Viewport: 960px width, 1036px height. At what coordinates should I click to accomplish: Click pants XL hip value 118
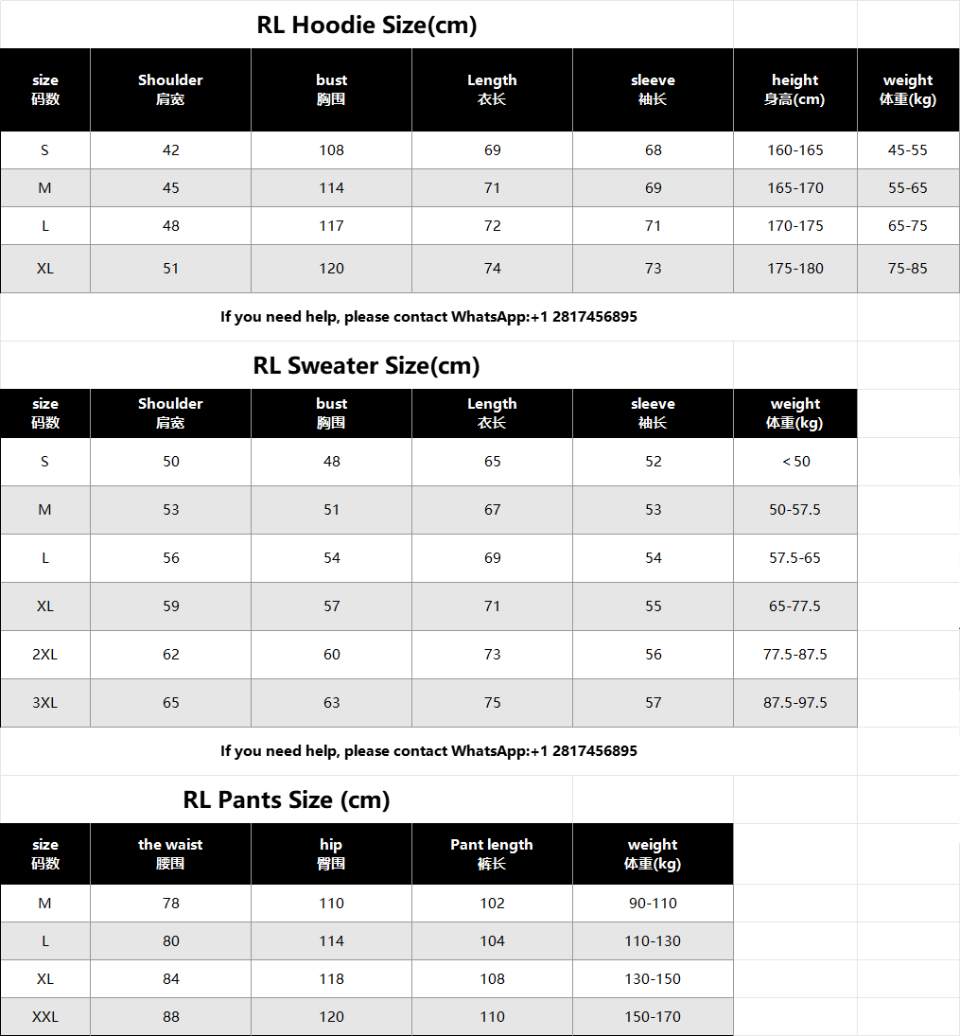pos(331,979)
